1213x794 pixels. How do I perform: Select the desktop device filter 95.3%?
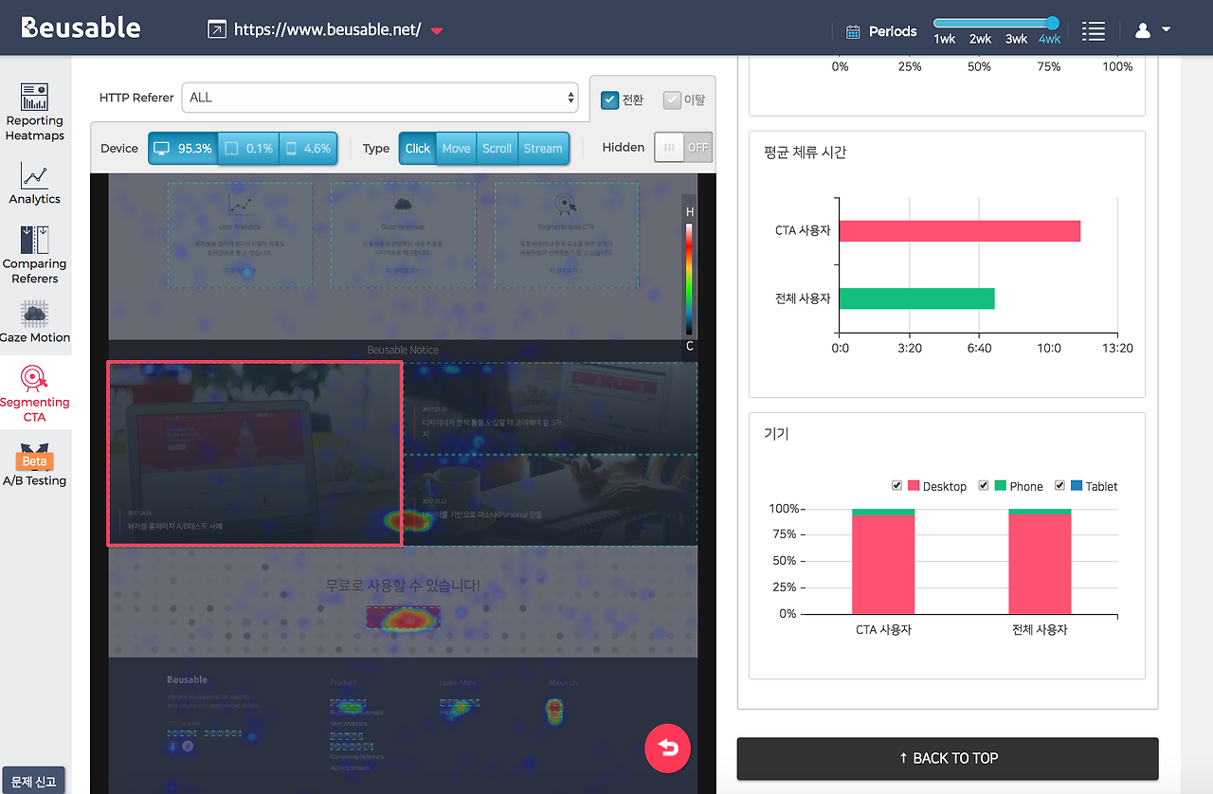(183, 149)
